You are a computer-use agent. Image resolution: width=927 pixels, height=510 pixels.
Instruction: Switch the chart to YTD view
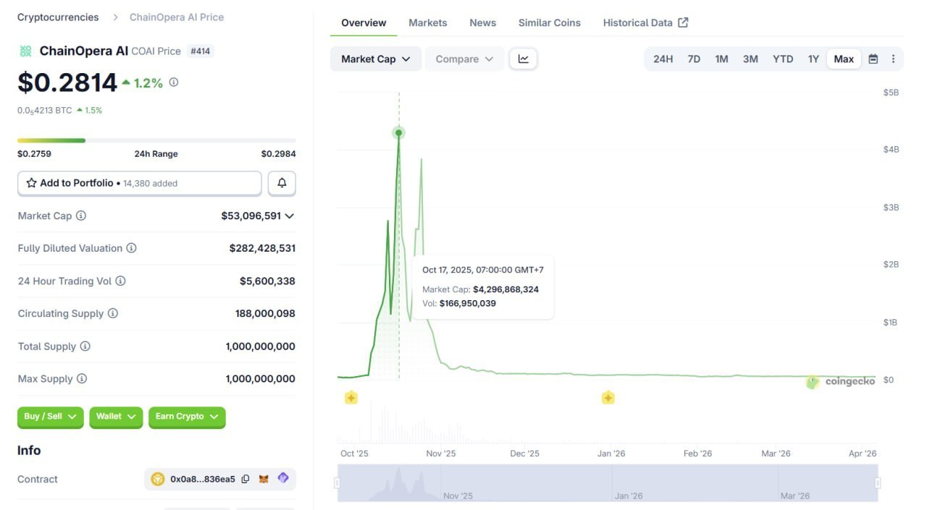pos(782,59)
